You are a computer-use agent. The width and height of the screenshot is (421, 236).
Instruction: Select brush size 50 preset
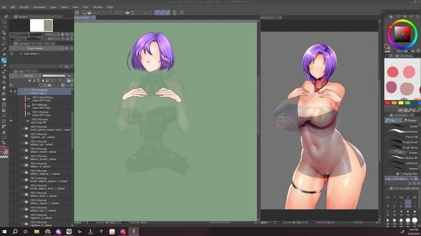415,221
